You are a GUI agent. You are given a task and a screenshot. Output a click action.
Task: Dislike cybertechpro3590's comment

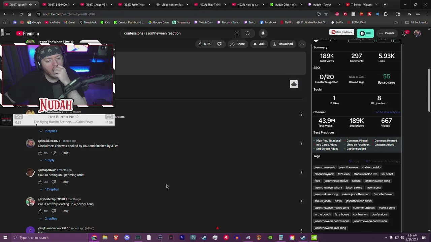coord(54,211)
